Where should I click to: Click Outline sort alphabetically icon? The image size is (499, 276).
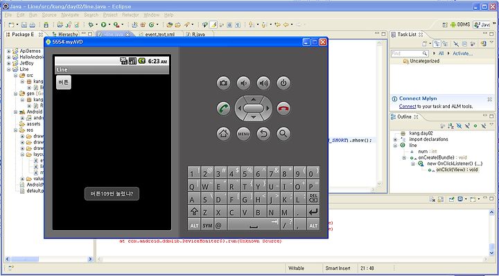point(450,126)
